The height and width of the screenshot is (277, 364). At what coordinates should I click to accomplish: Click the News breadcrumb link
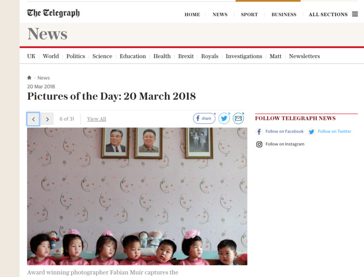(x=44, y=78)
